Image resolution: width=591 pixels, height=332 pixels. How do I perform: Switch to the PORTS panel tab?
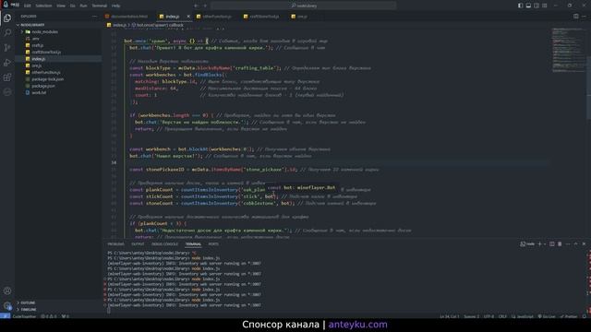click(x=213, y=243)
